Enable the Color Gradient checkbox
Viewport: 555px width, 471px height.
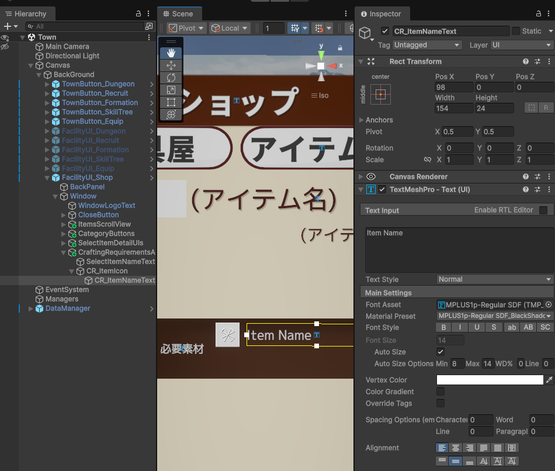pyautogui.click(x=440, y=392)
